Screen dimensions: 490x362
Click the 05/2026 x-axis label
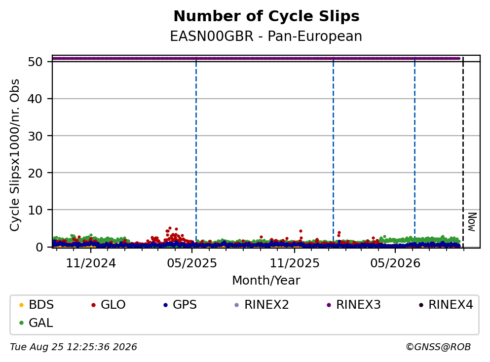[x=395, y=263]
